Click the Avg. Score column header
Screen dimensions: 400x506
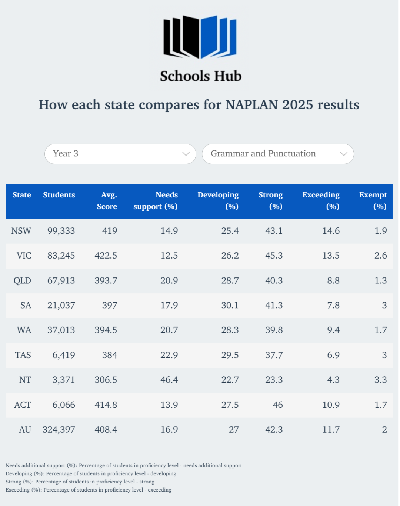coord(107,201)
